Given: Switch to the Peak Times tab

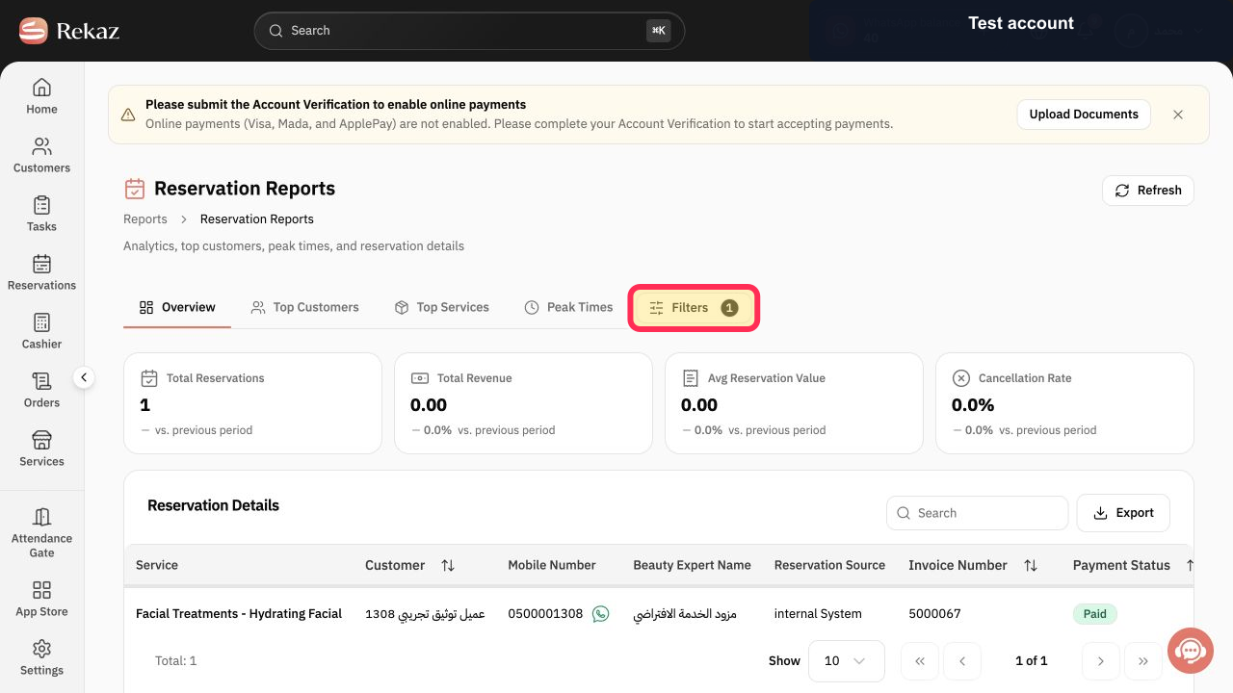Looking at the screenshot, I should coord(568,307).
